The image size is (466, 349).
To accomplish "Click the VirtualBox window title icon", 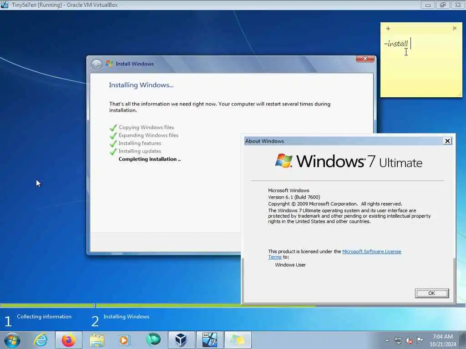I will [5, 5].
